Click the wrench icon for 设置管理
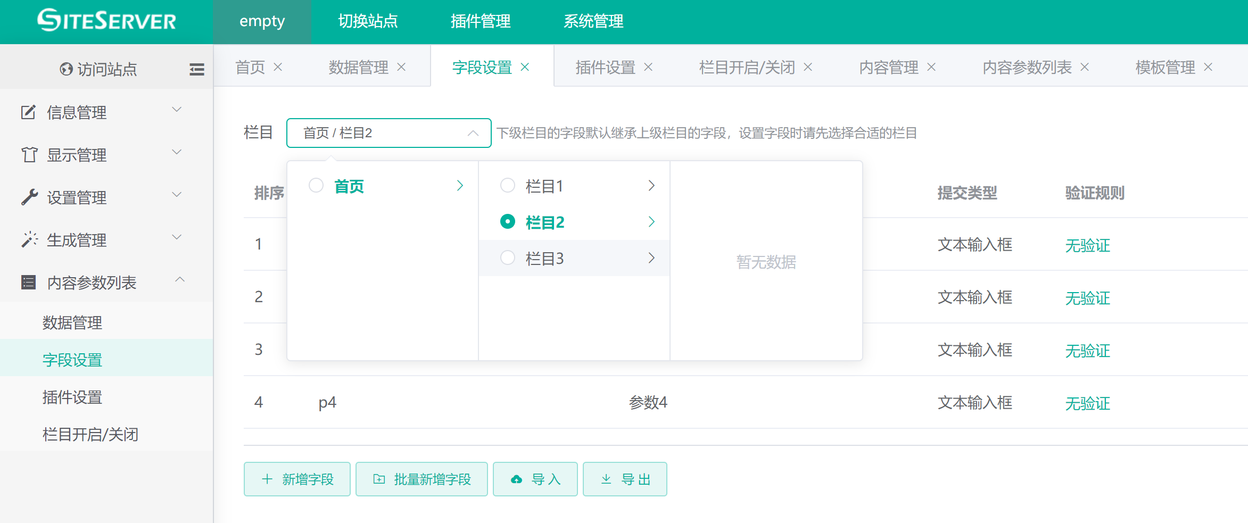 [29, 197]
